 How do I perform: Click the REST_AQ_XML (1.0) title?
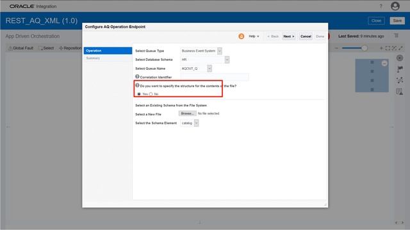coord(42,20)
